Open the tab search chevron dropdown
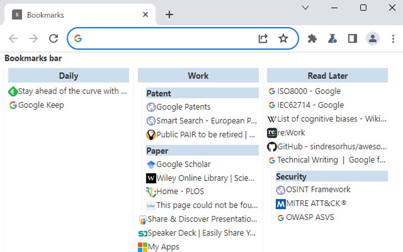Viewport: 403px width, 252px height. pyautogui.click(x=305, y=8)
